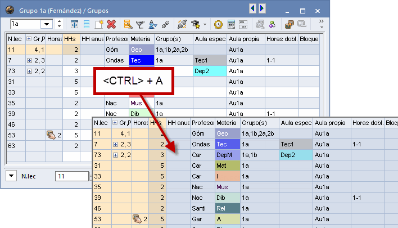Viewport: 398px width, 228px height.
Task: Click the Horas dobl. column header in back window
Action: [282, 39]
